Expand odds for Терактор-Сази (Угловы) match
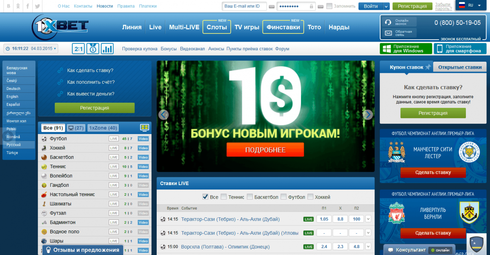Screen dimensions: 490x255 point(368,233)
